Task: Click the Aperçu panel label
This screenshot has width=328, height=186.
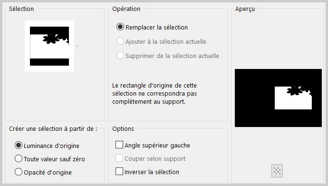Action: (245, 9)
